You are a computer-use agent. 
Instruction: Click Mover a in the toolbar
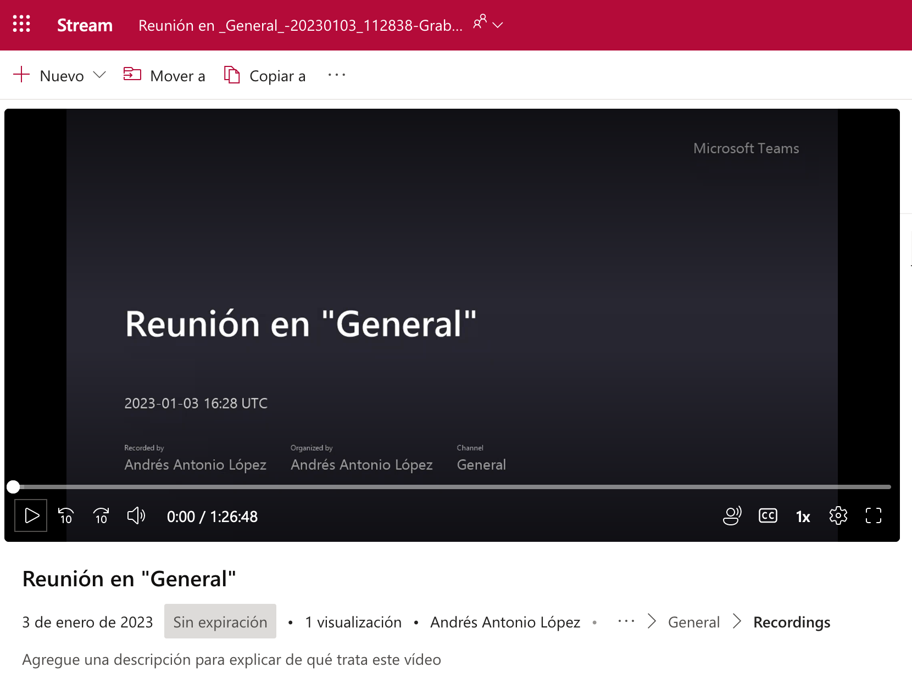tap(164, 75)
